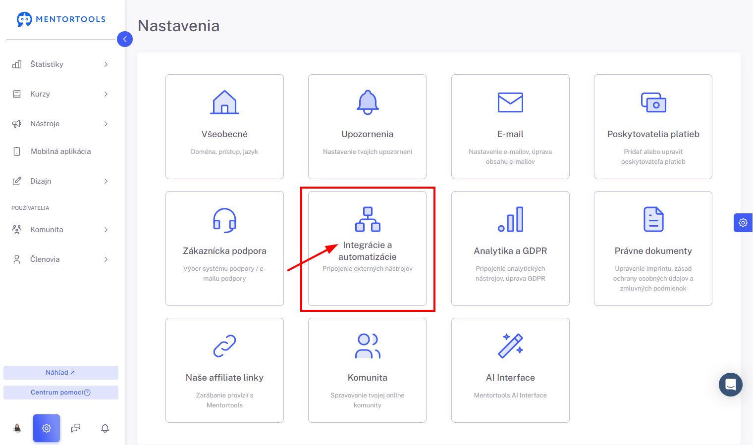Click the blue gear tab on right edge
The height and width of the screenshot is (445, 753).
pos(743,223)
